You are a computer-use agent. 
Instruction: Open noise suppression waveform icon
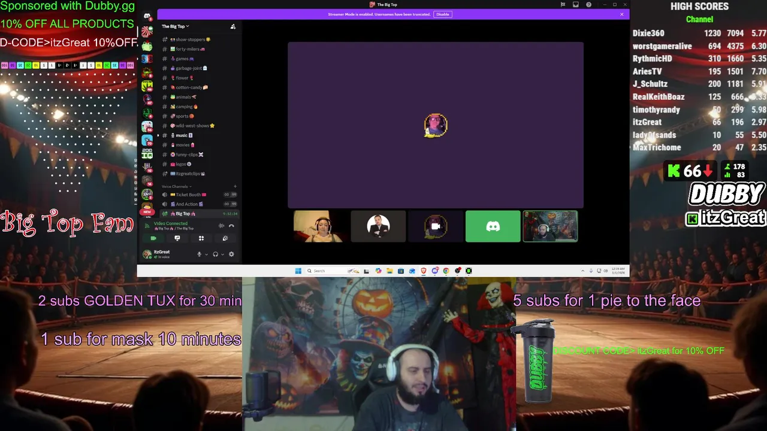click(221, 226)
